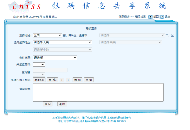Click the cniss logo
The image size is (190, 130).
(x=25, y=6)
